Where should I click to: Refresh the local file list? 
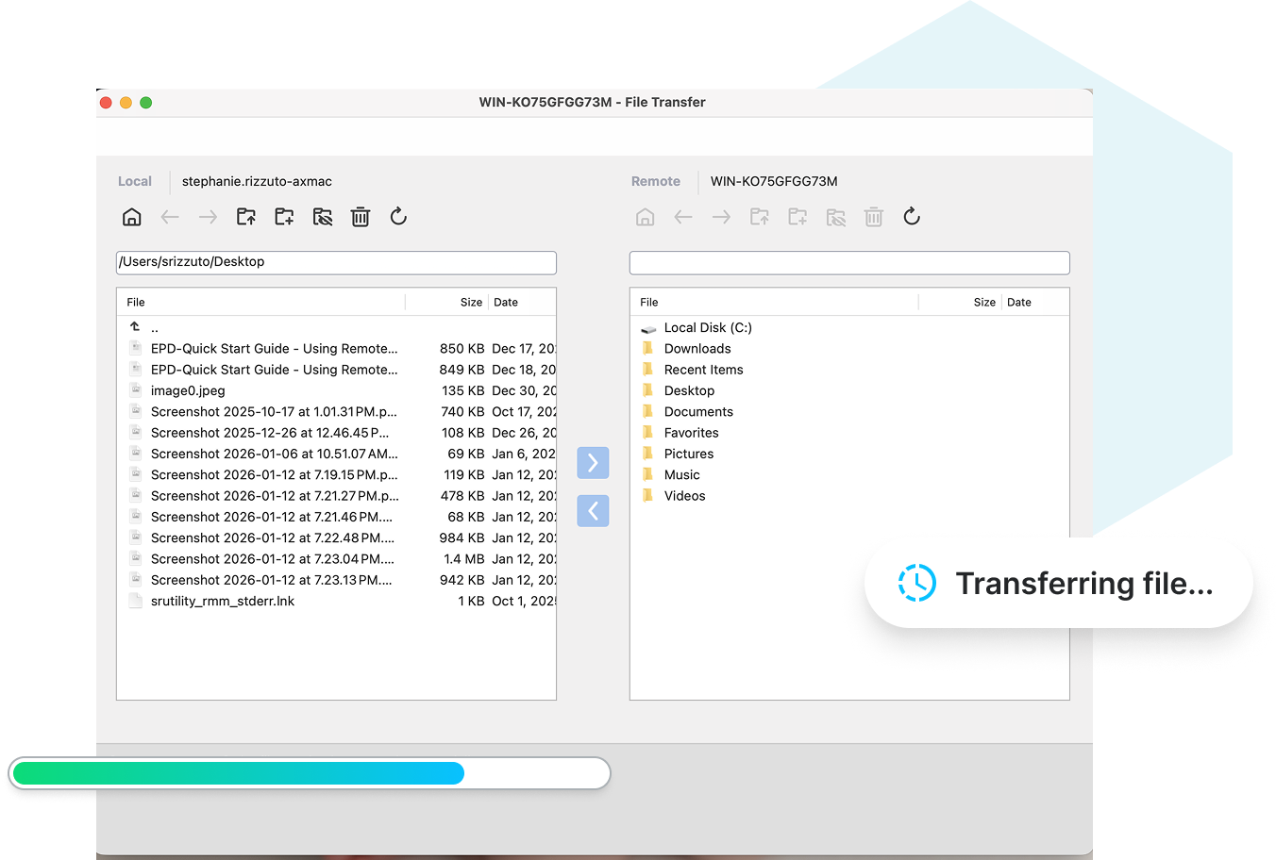click(x=398, y=217)
